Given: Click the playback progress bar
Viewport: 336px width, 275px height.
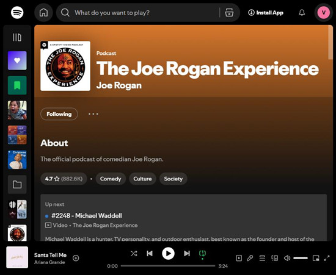Looking at the screenshot, I should click(168, 266).
